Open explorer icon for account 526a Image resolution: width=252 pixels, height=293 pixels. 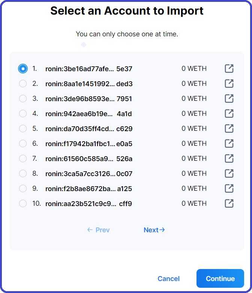point(229,158)
